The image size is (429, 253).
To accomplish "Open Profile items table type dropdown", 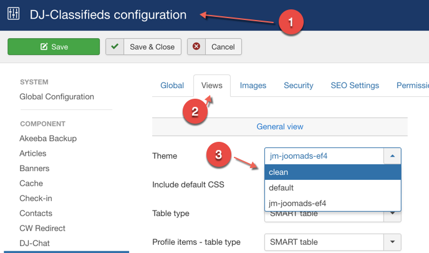I will pyautogui.click(x=333, y=242).
